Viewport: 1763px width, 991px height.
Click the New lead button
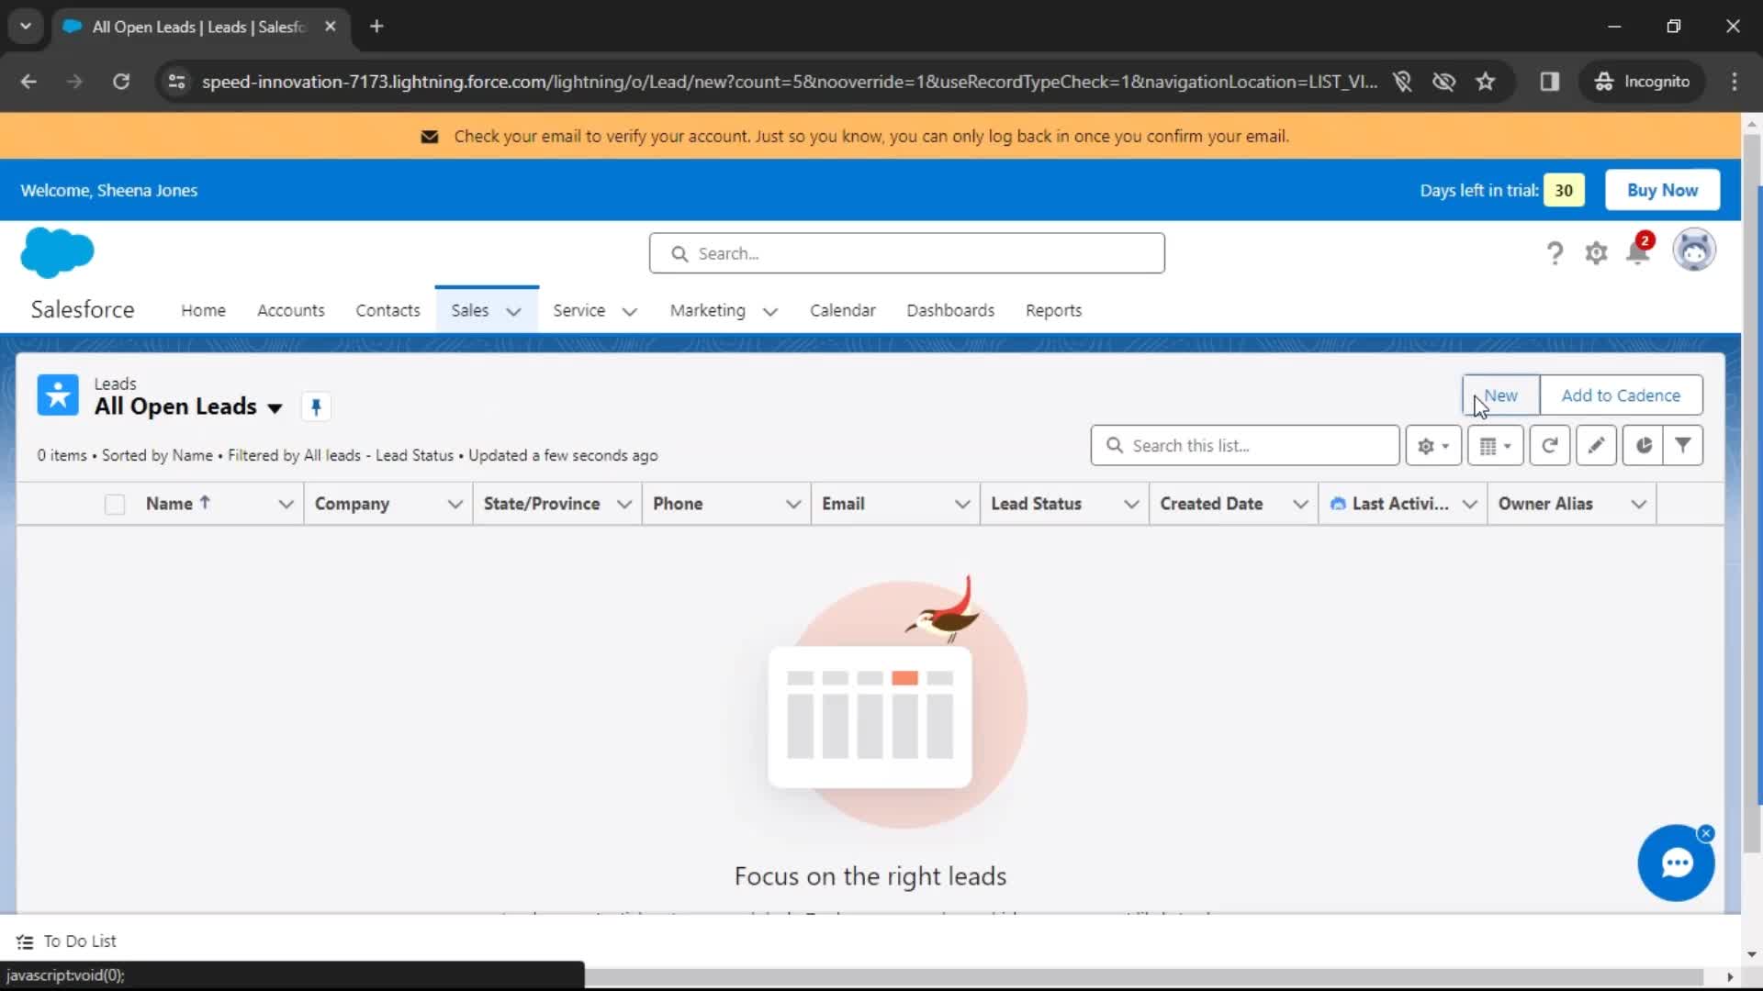click(1501, 395)
